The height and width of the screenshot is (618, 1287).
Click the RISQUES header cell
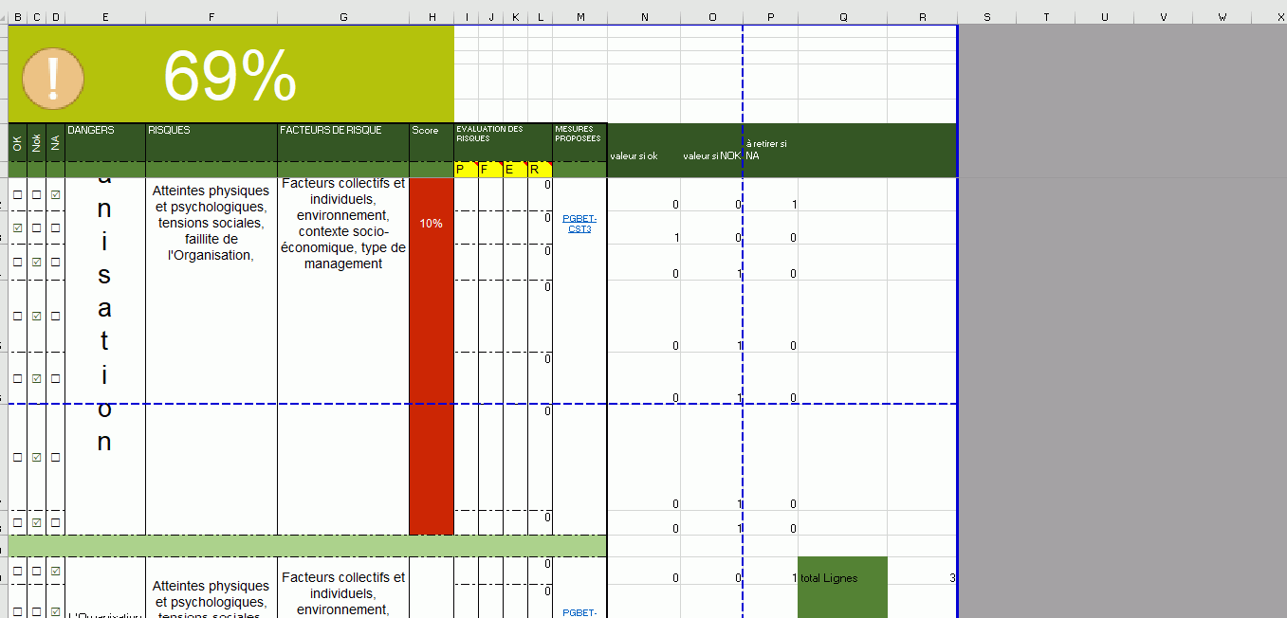pos(211,132)
